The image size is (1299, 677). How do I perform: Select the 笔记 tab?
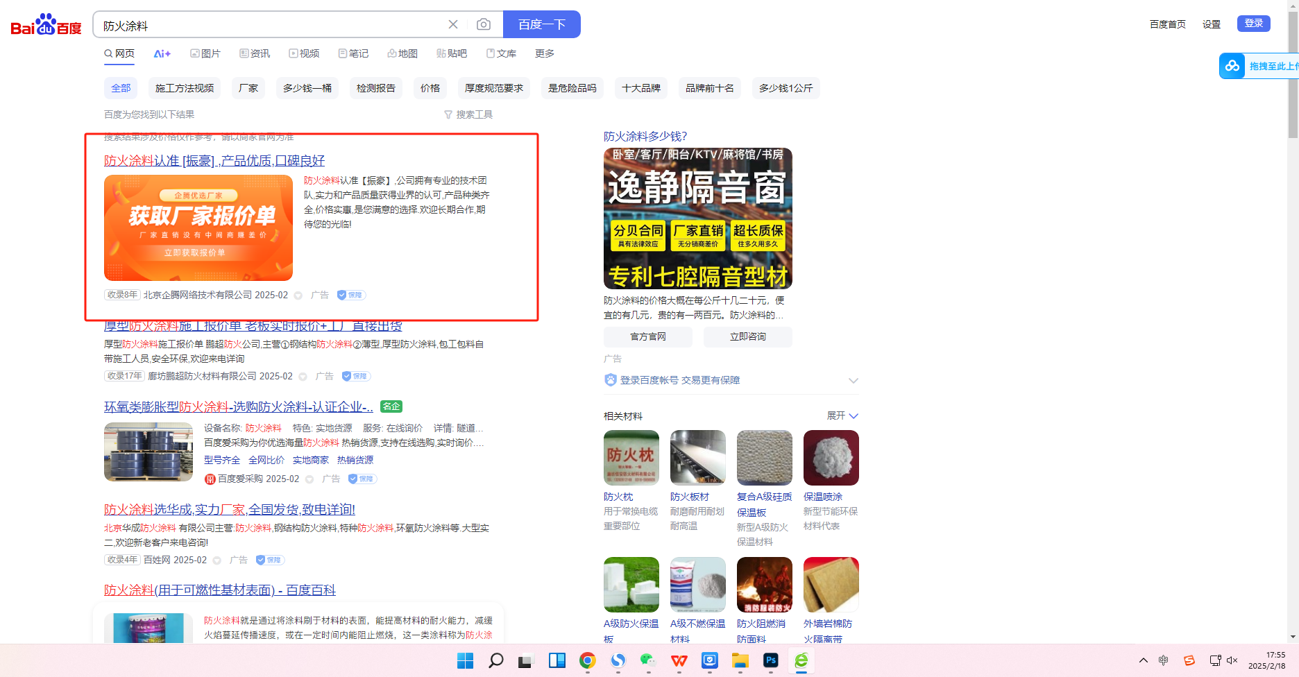[x=353, y=53]
